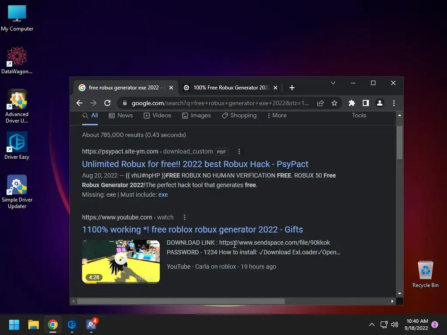Click the Chrome taskbar icon
447x335 pixels.
(52, 325)
